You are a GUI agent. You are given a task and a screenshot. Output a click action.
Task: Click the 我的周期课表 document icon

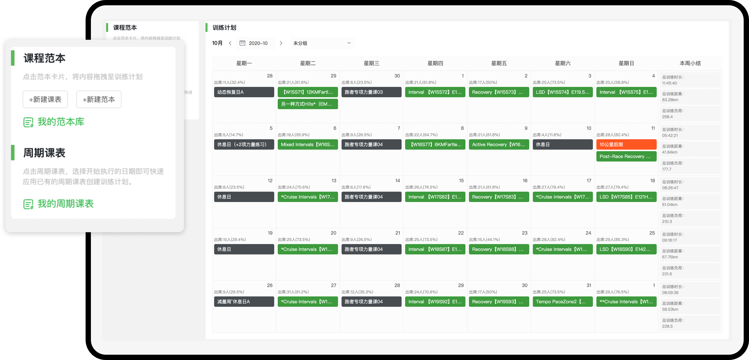28,204
